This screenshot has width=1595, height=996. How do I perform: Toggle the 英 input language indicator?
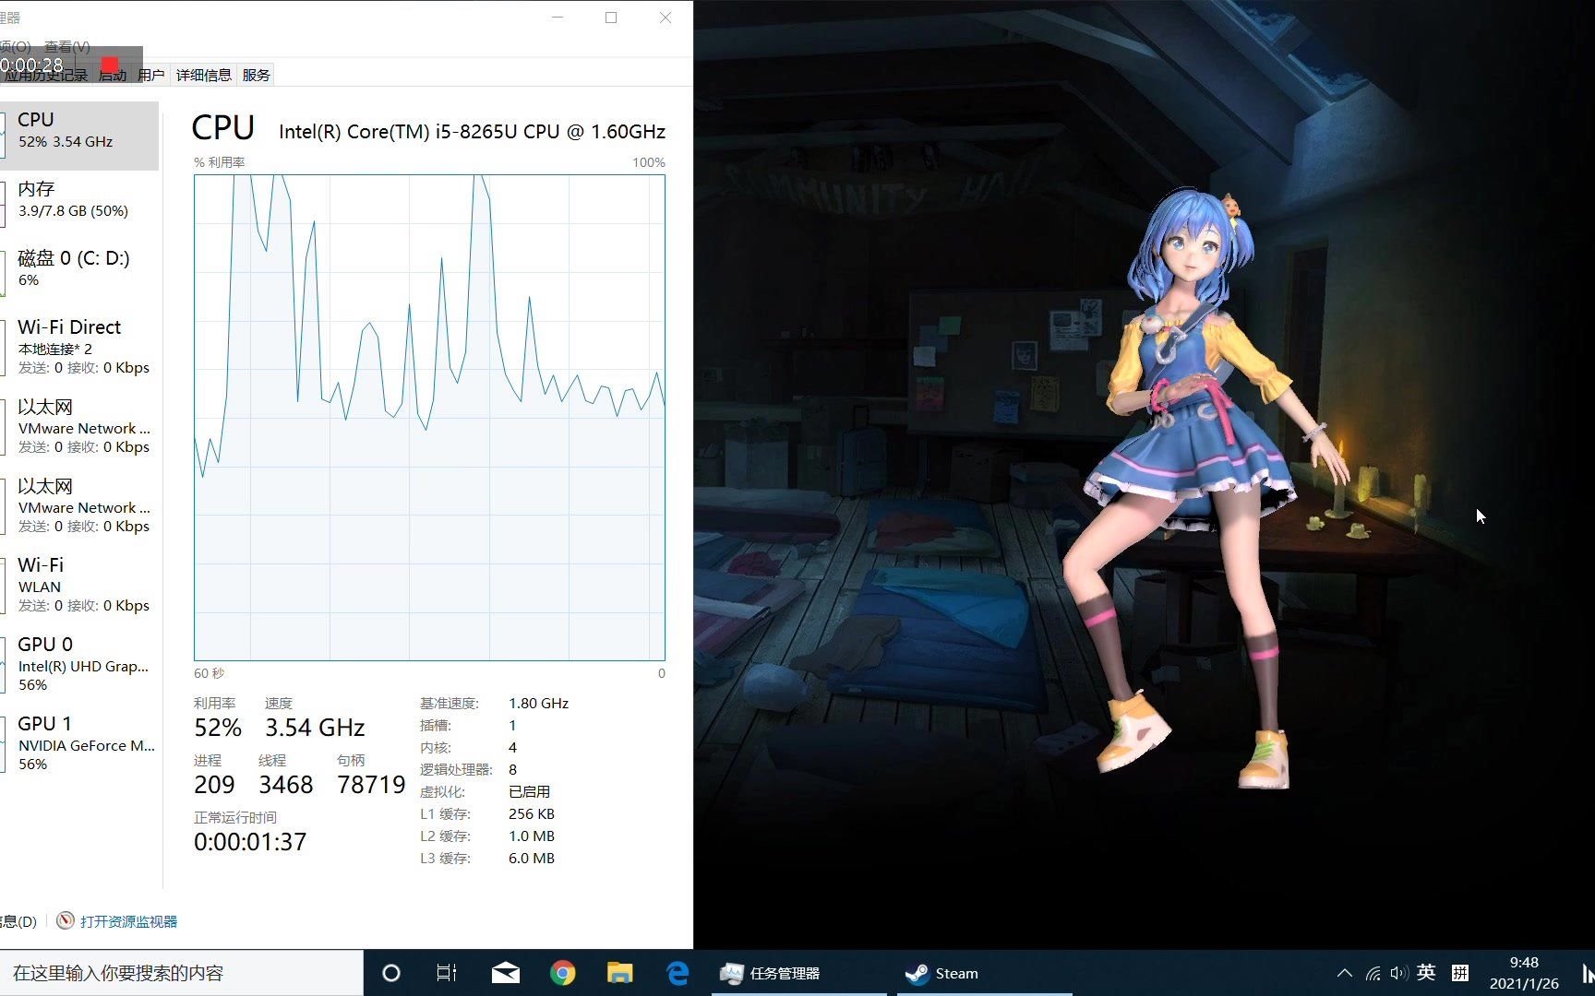click(x=1426, y=972)
